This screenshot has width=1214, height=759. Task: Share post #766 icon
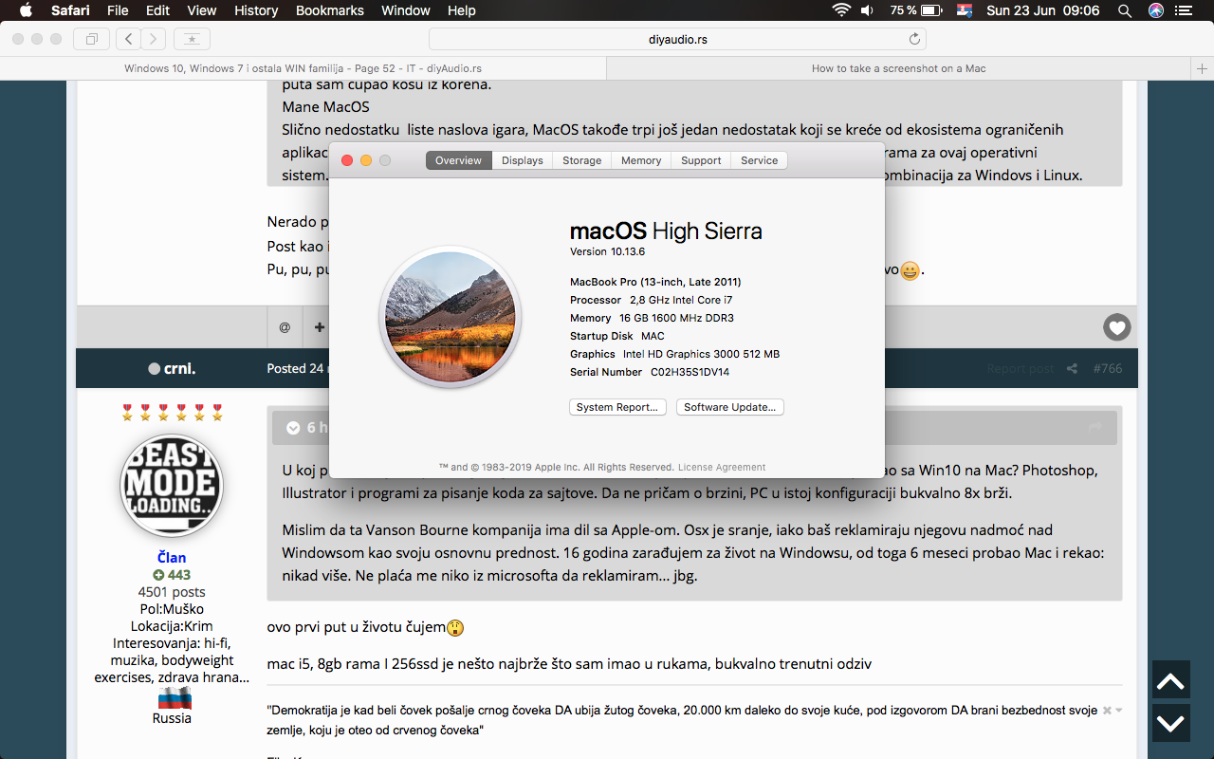tap(1072, 368)
